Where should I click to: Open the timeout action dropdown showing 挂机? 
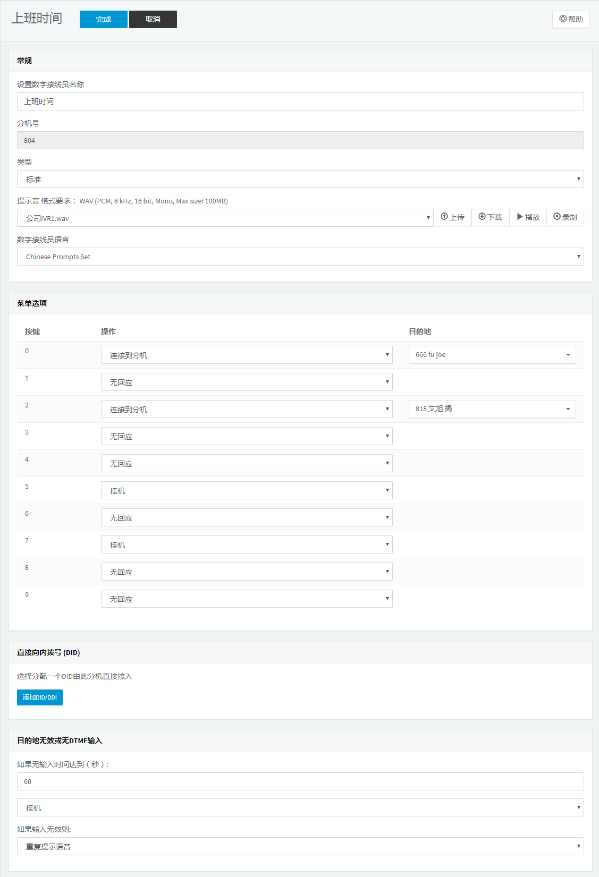tap(300, 807)
